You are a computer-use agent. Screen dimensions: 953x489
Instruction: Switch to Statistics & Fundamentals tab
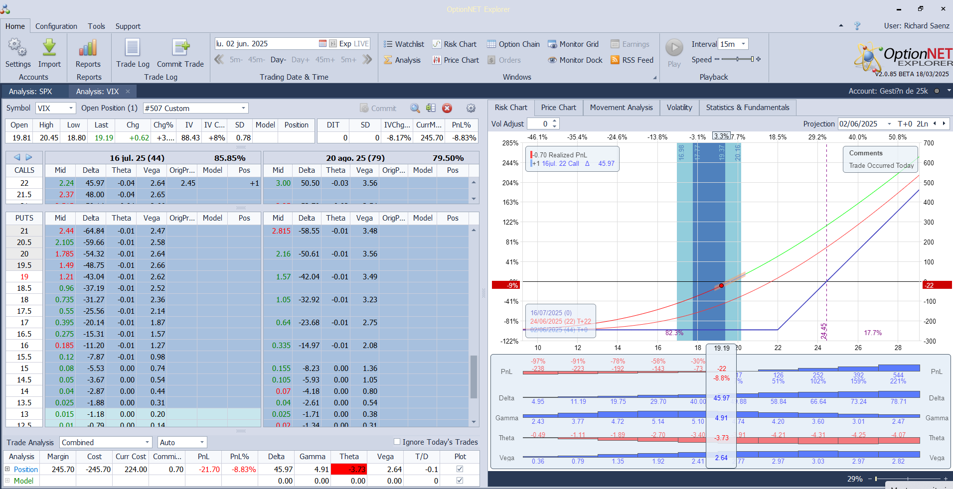pyautogui.click(x=748, y=108)
